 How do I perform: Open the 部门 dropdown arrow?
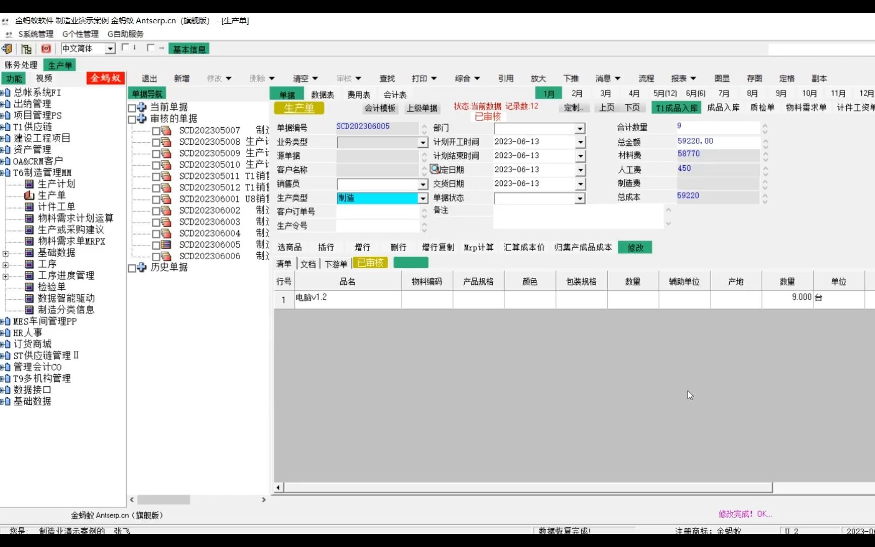coord(580,129)
